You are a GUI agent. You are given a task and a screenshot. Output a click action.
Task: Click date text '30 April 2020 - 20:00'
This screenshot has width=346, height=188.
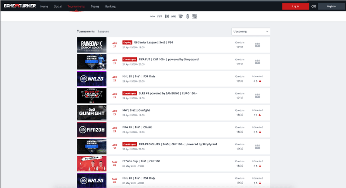134,149
